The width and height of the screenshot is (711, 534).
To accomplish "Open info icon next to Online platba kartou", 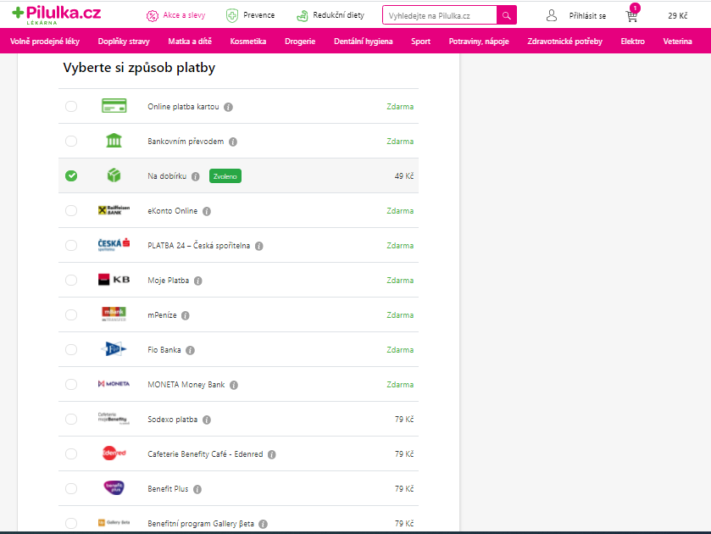I will pos(229,107).
